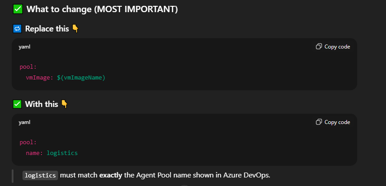Click the green checkmark beside 'With this'

[x=17, y=104]
